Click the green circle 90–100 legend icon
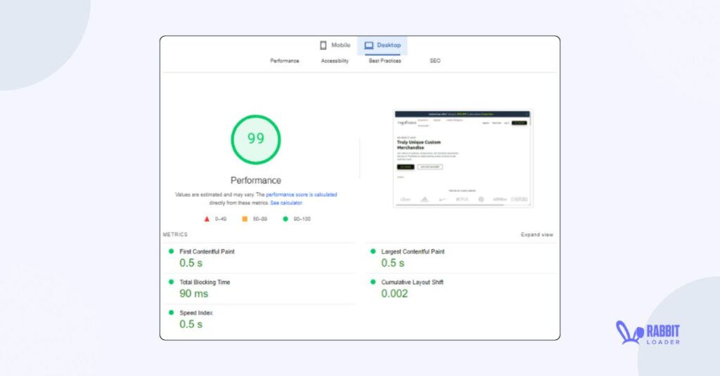720x376 pixels. tap(285, 219)
